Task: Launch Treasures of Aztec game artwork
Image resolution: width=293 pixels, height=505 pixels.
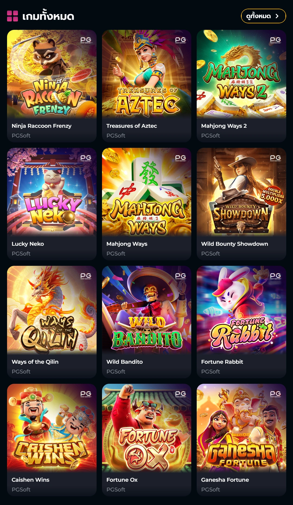Action: tap(146, 74)
